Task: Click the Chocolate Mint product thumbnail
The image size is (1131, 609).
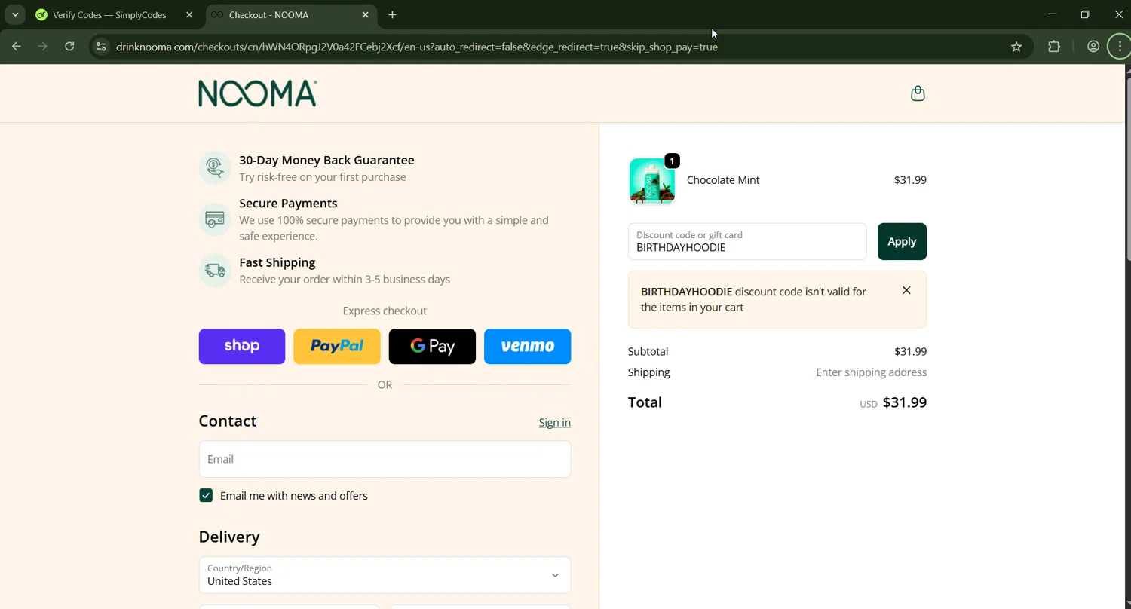Action: click(652, 180)
